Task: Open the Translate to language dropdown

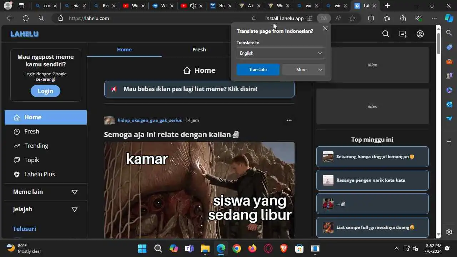Action: pos(281,53)
